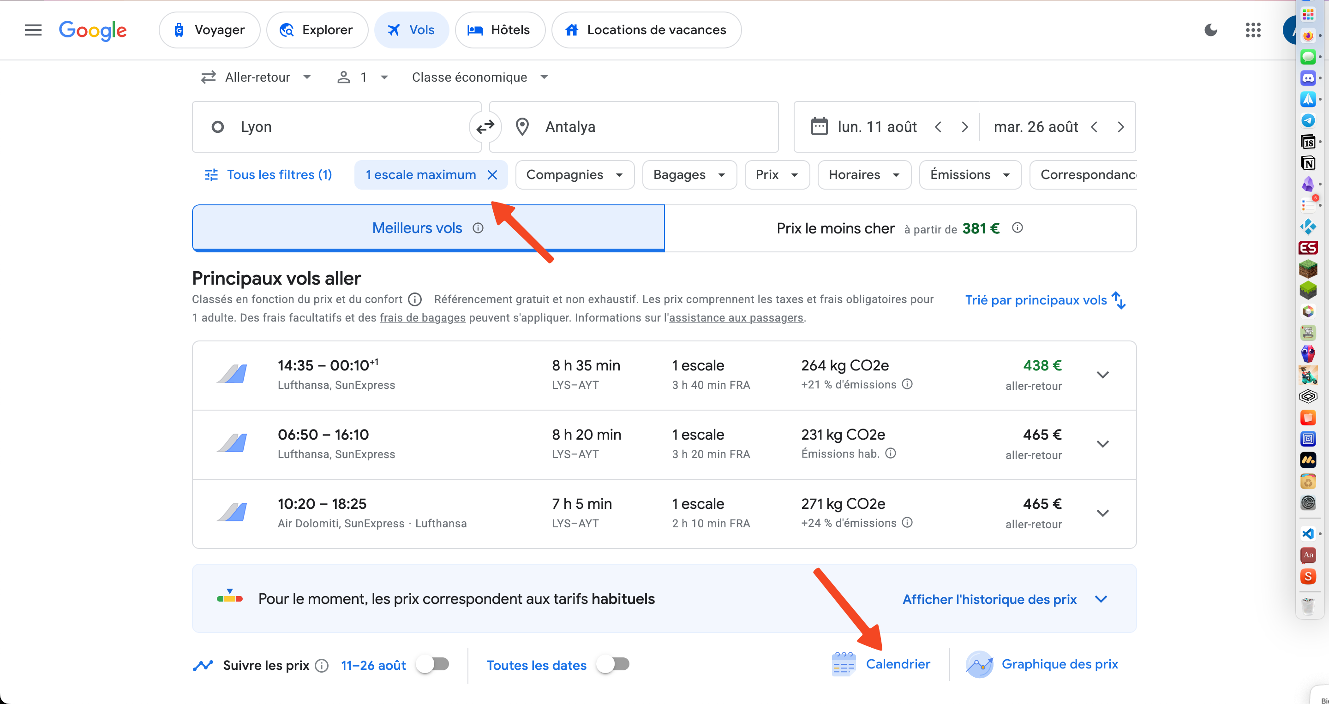
Task: Open Graphique des prix chart
Action: 1042,664
